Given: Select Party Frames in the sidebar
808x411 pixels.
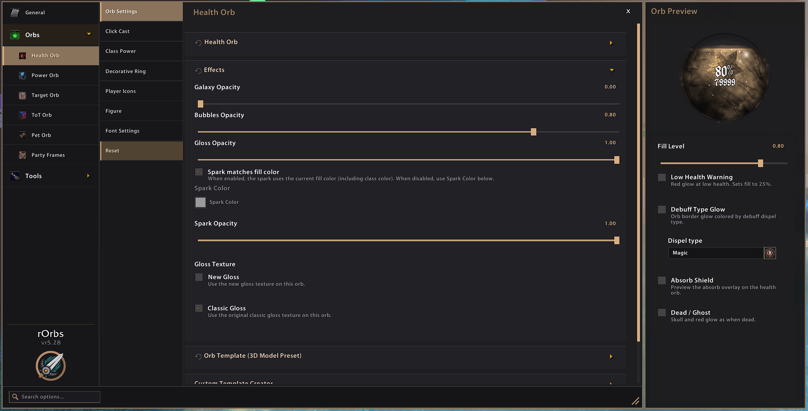Looking at the screenshot, I should pos(51,155).
